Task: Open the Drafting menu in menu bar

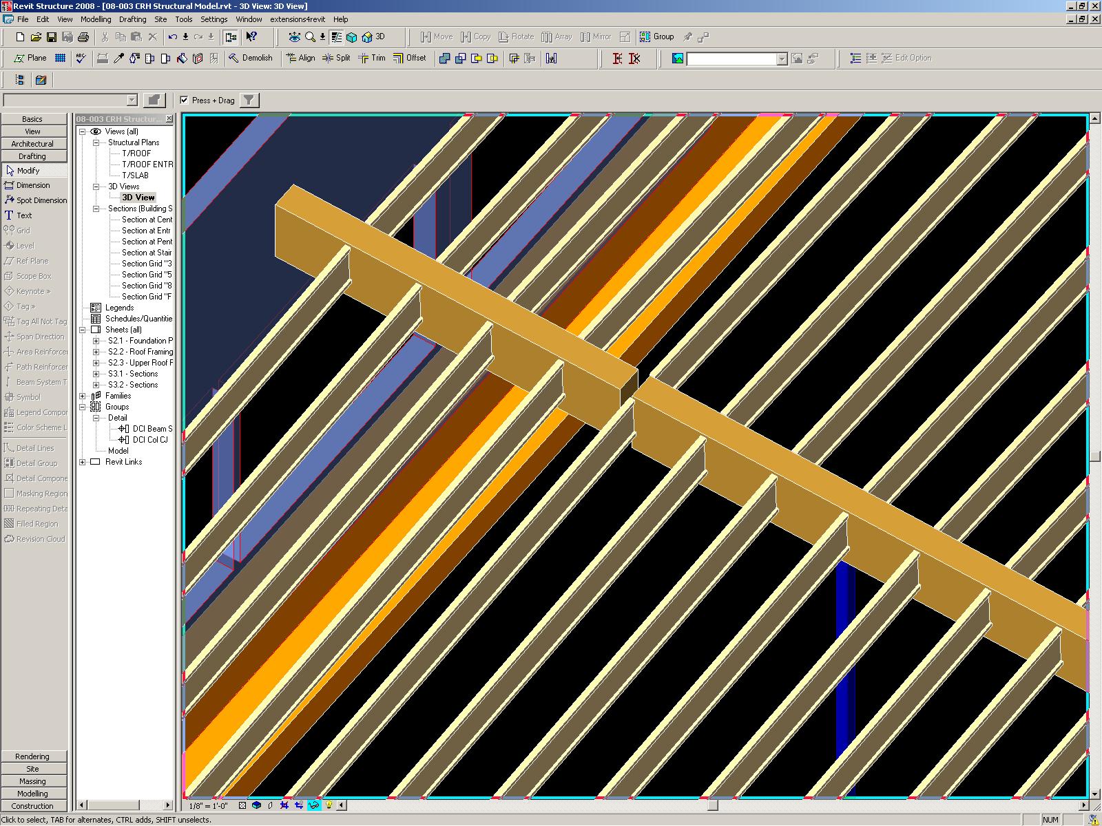Action: (132, 19)
